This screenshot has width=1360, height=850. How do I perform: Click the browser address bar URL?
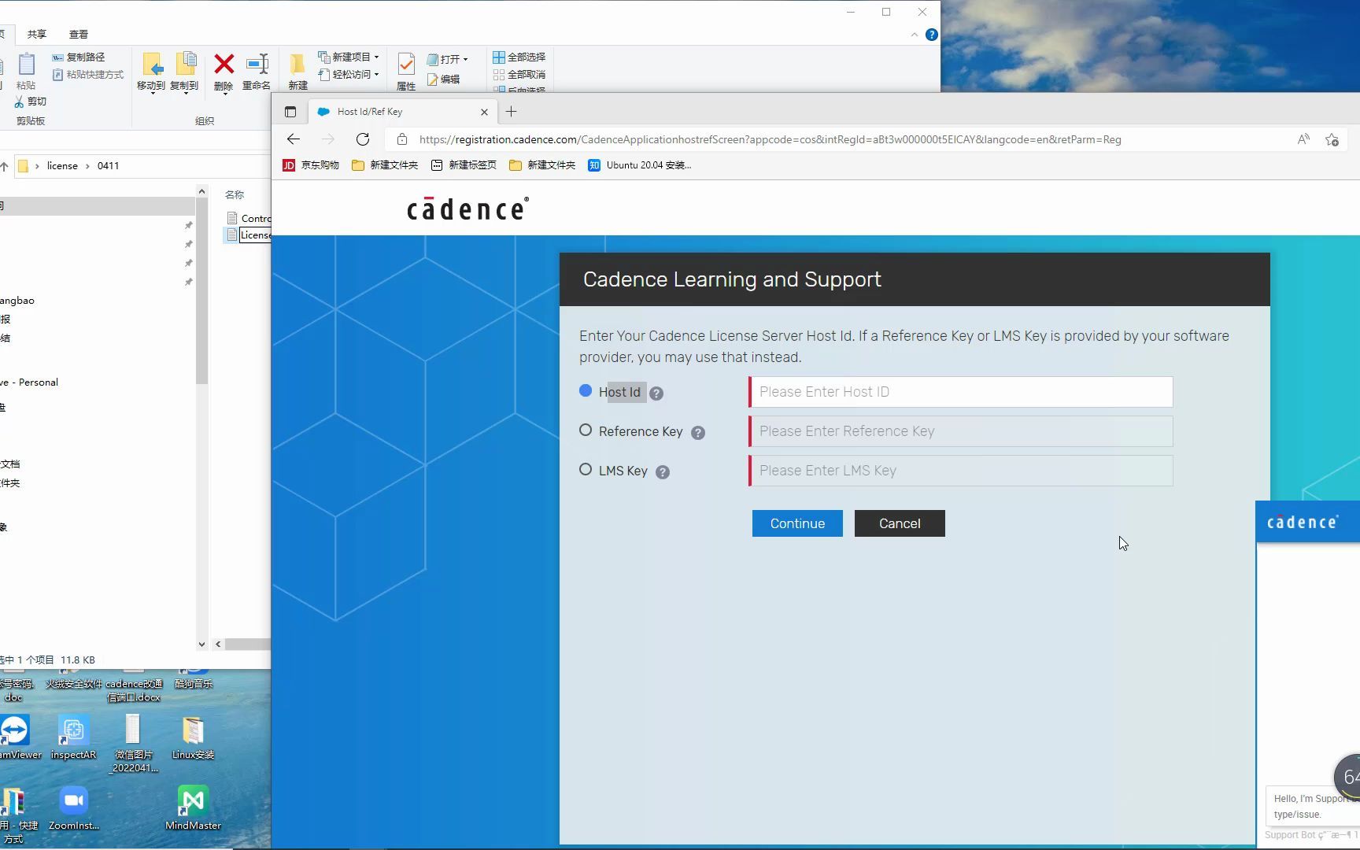coord(771,139)
